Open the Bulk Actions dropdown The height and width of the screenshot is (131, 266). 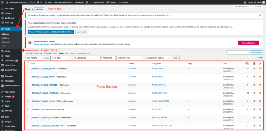tap(34, 58)
